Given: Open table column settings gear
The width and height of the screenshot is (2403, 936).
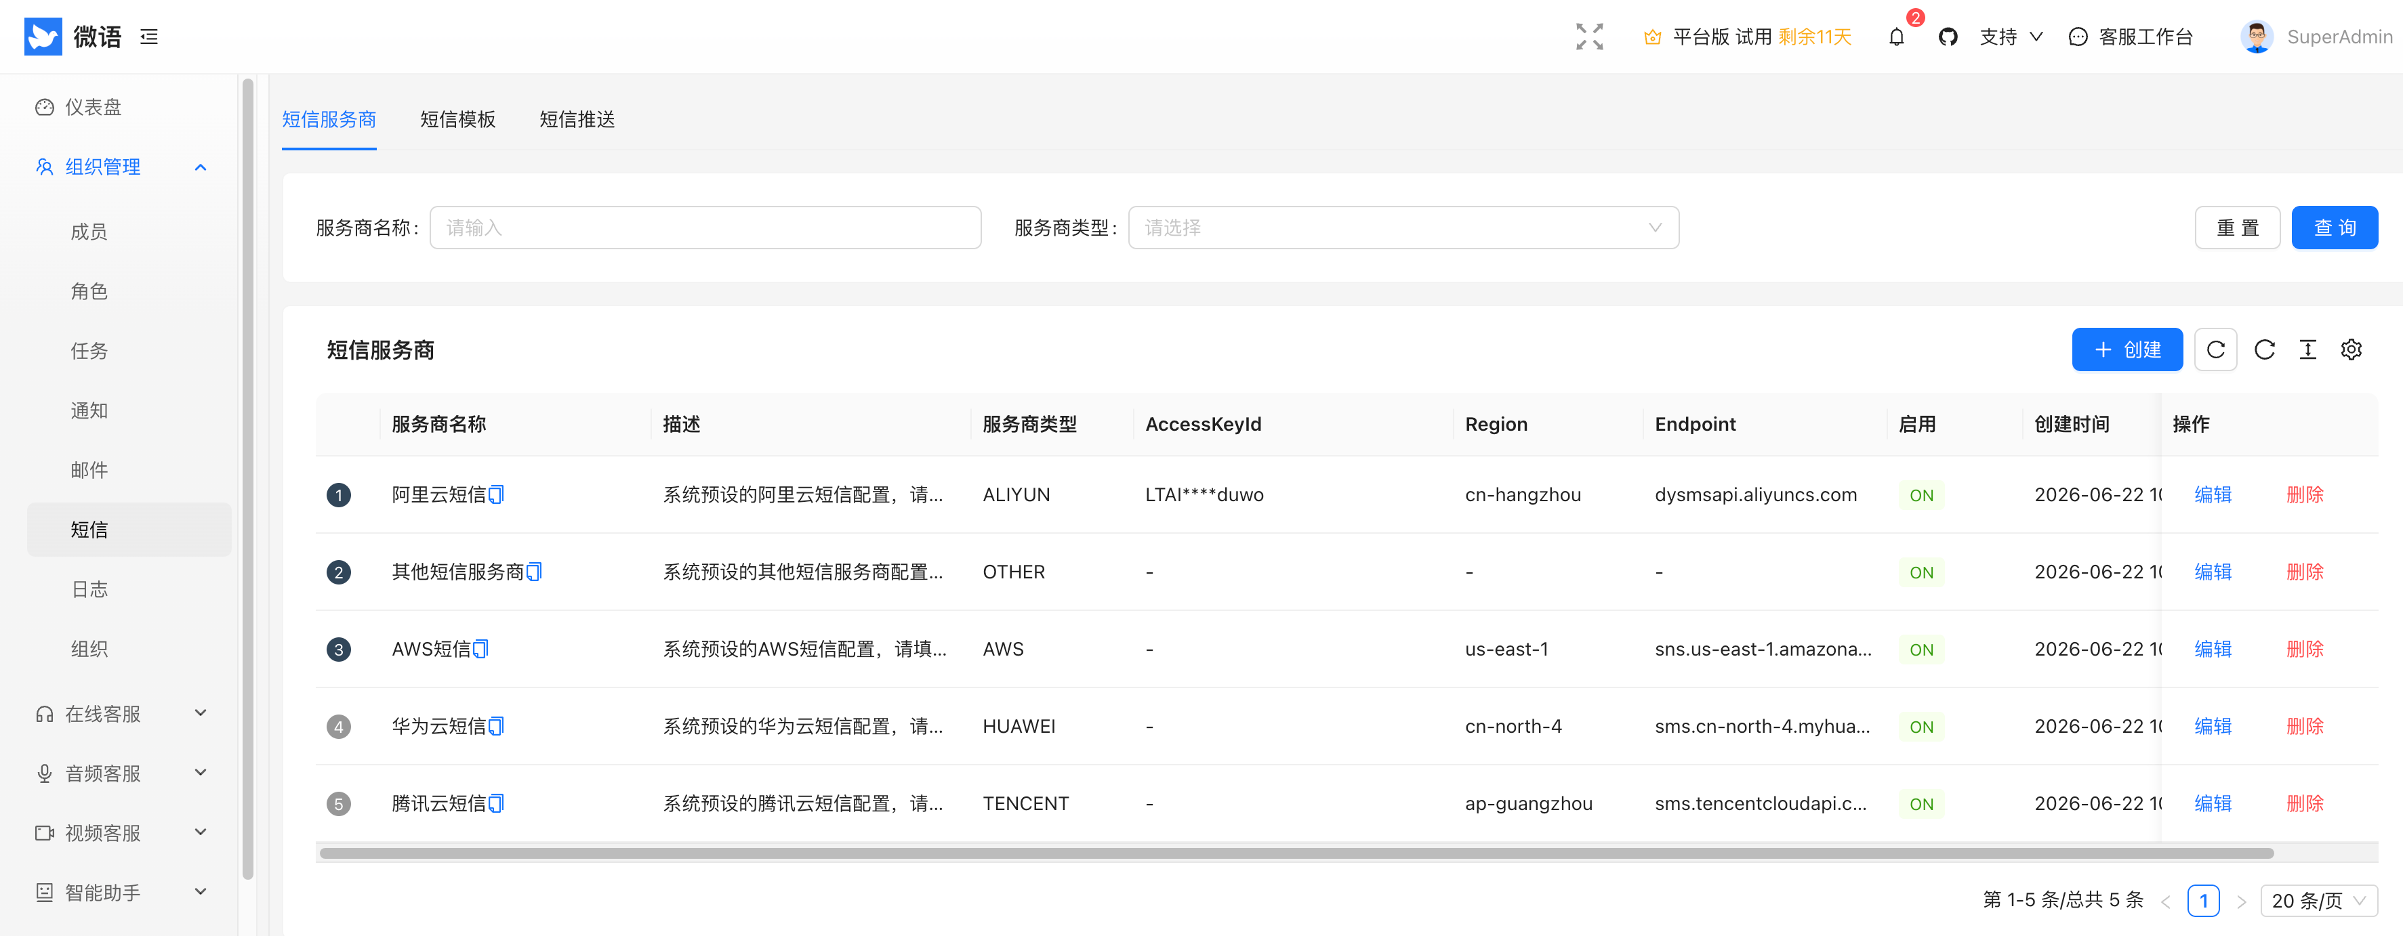Looking at the screenshot, I should coord(2351,349).
